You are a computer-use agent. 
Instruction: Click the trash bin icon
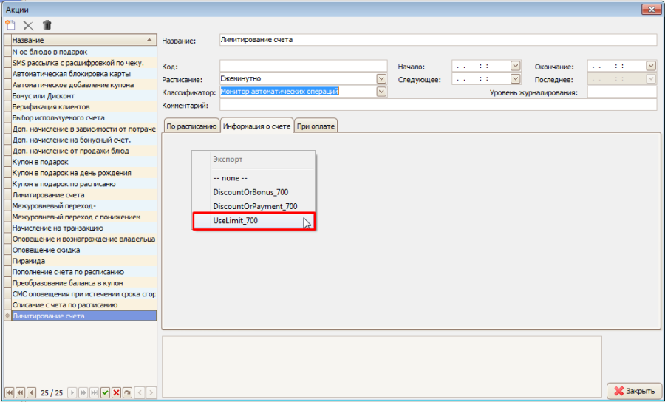[x=47, y=24]
